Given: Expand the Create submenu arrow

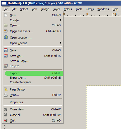Looking at the screenshot, I should tap(61, 20).
